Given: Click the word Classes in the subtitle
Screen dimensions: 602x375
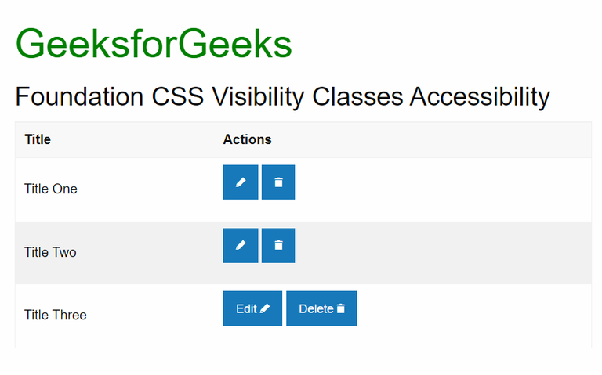Looking at the screenshot, I should (357, 97).
